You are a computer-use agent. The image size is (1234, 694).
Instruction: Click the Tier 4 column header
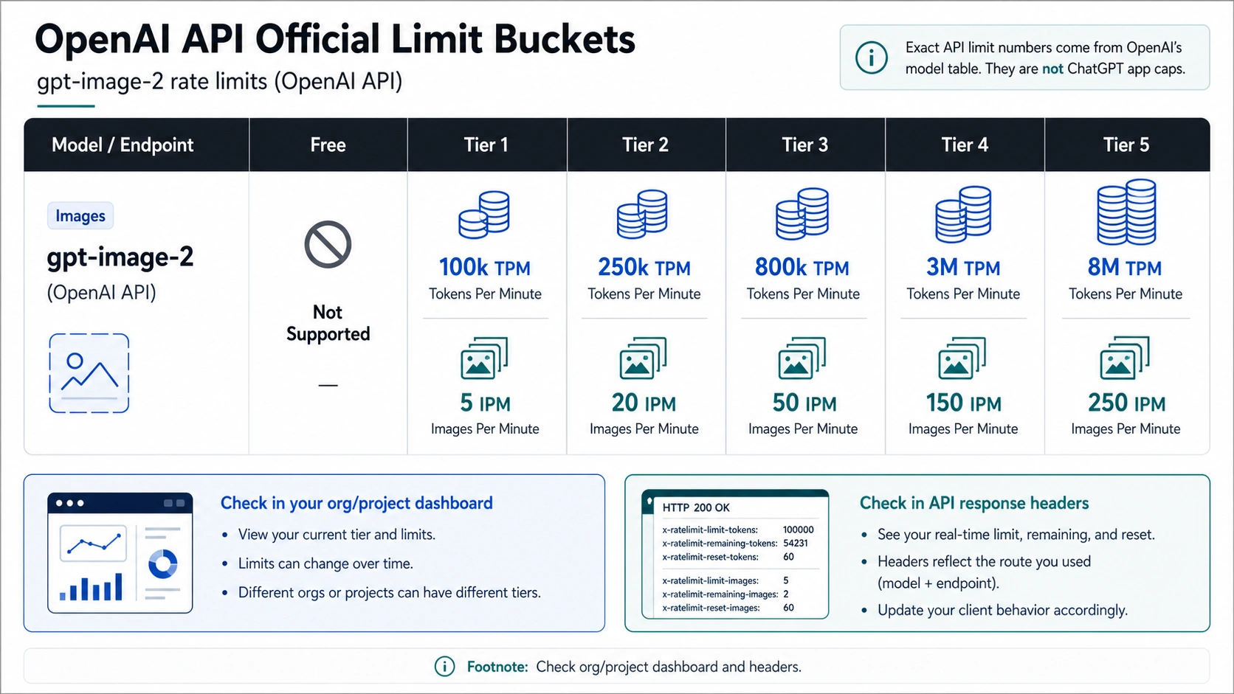click(x=965, y=145)
